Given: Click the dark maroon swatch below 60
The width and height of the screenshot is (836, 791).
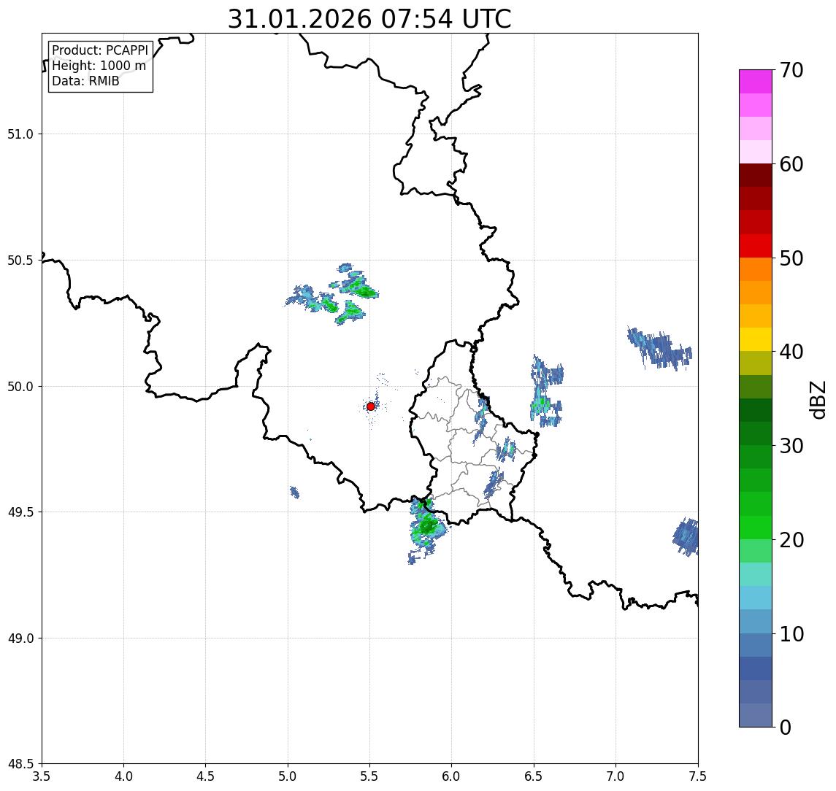Looking at the screenshot, I should point(756,175).
